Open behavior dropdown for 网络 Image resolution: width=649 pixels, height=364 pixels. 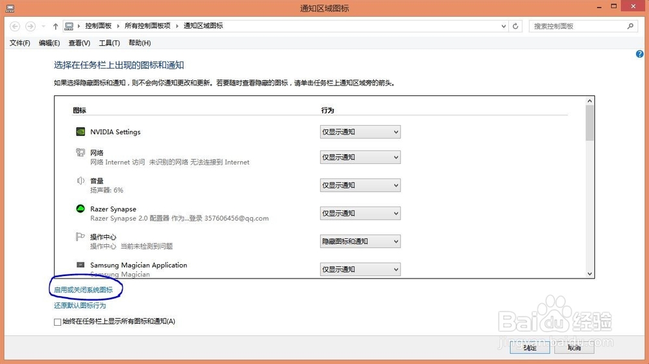point(360,157)
